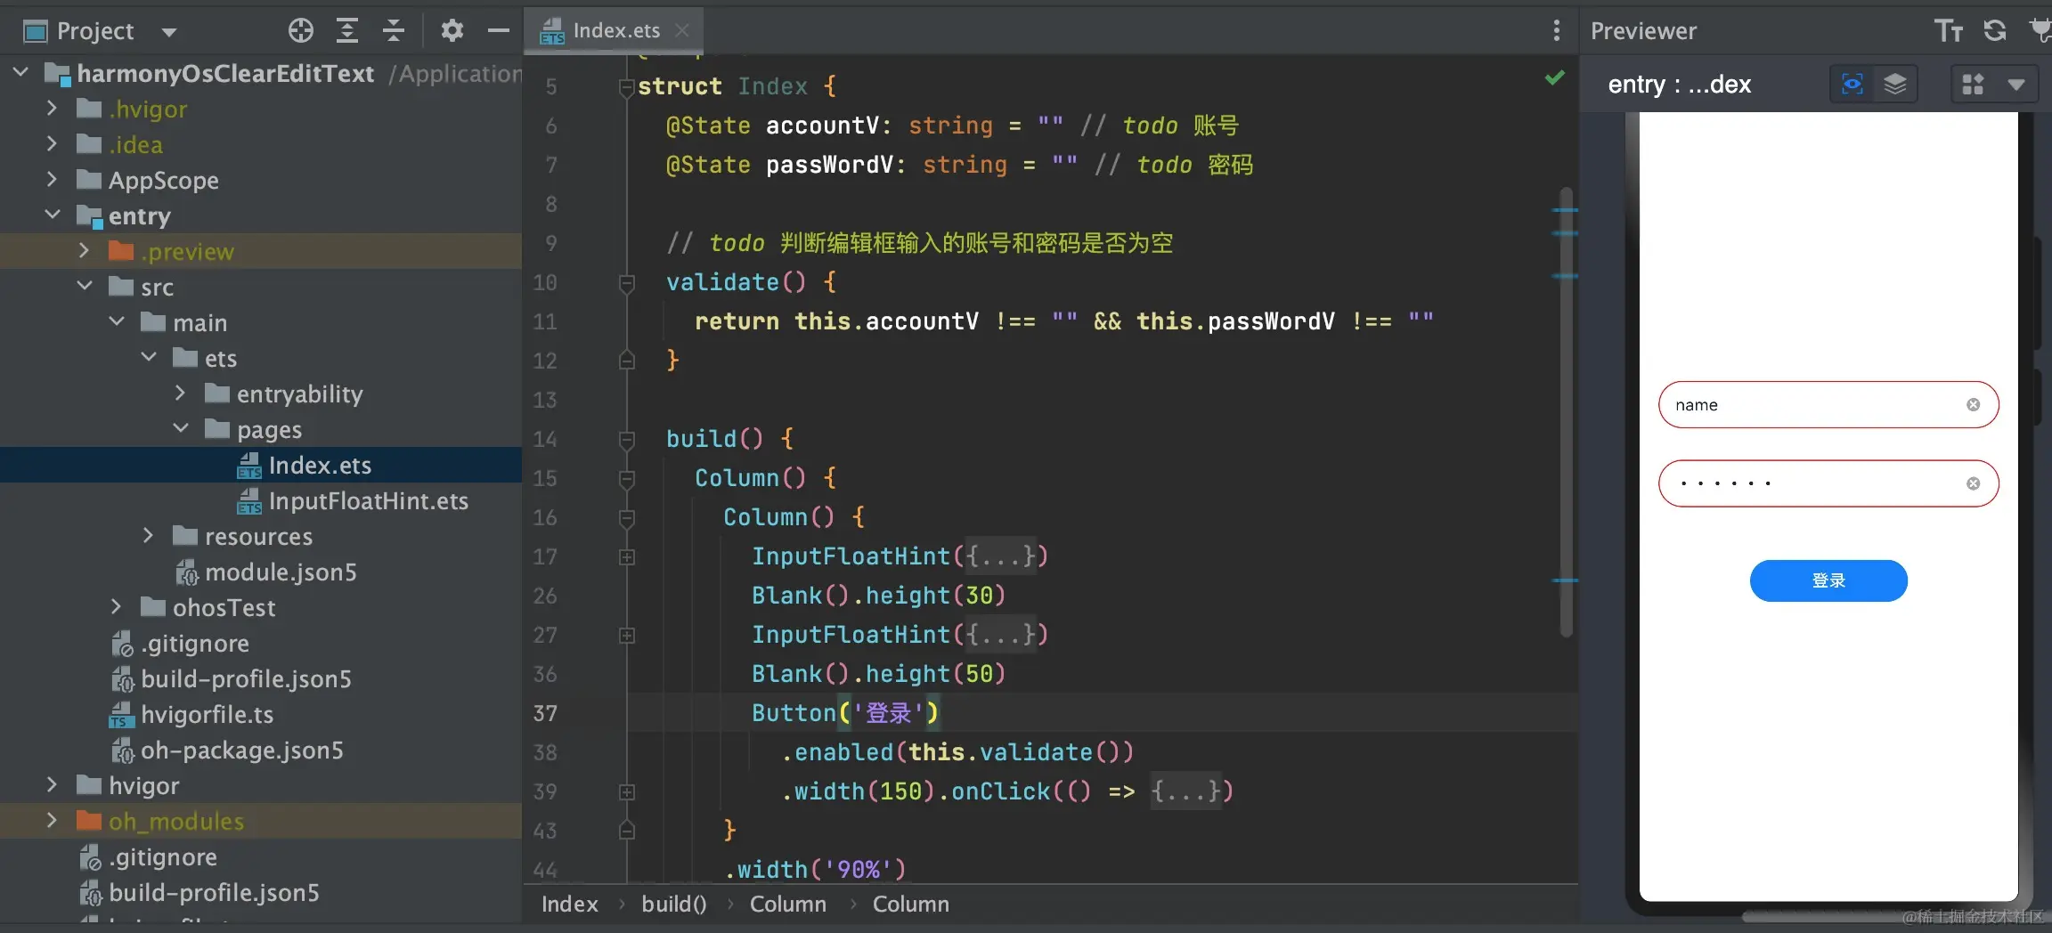Clear the password input field

(x=1974, y=483)
